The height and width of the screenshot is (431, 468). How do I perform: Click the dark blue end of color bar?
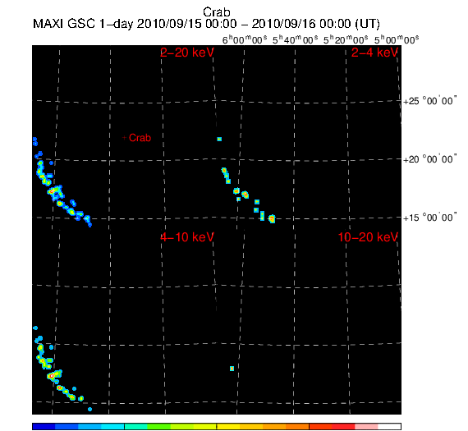[x=44, y=426]
